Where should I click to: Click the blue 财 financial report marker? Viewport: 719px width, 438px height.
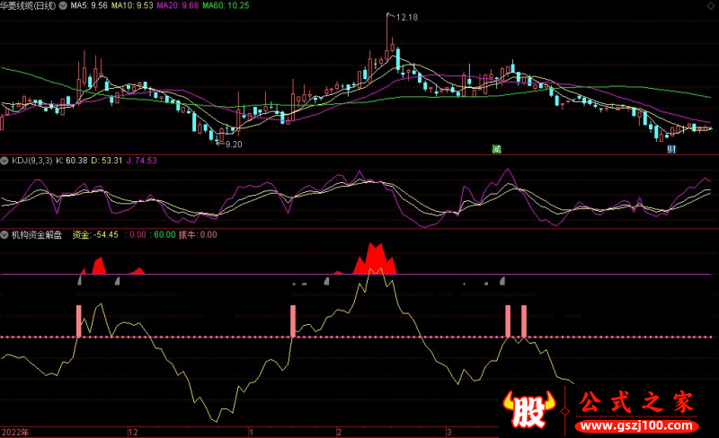pos(671,148)
